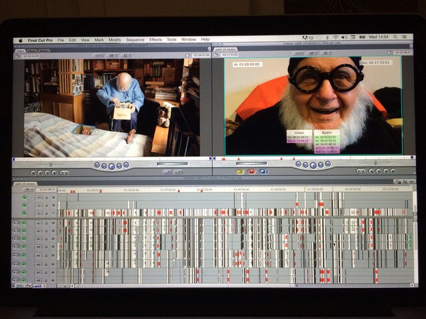Click Mark In/Out buttons in Canvas
The image size is (426, 319).
pyautogui.click(x=361, y=171)
